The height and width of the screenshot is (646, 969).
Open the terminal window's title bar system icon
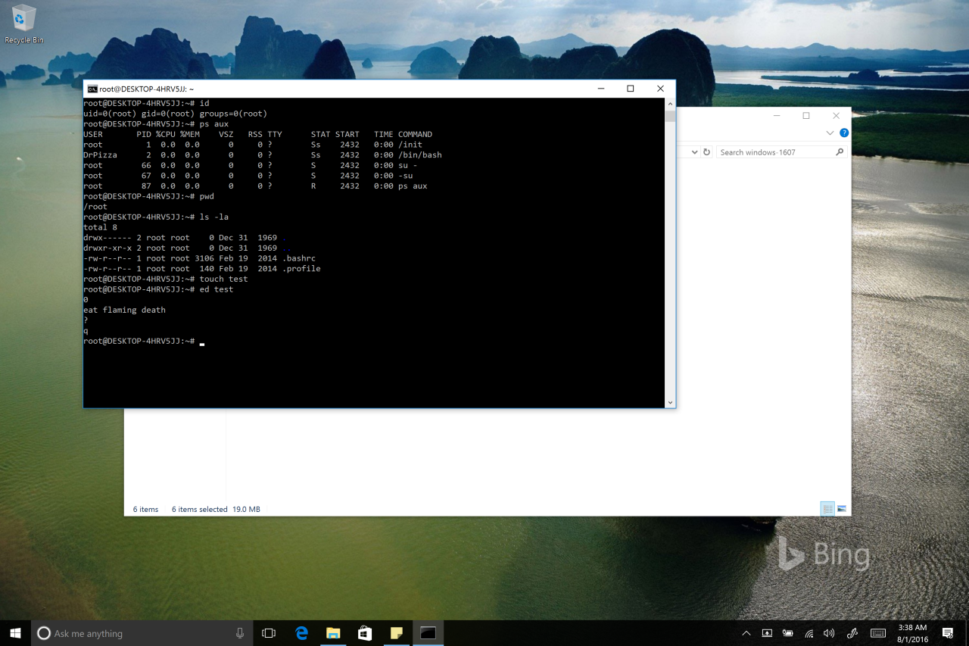coord(92,89)
